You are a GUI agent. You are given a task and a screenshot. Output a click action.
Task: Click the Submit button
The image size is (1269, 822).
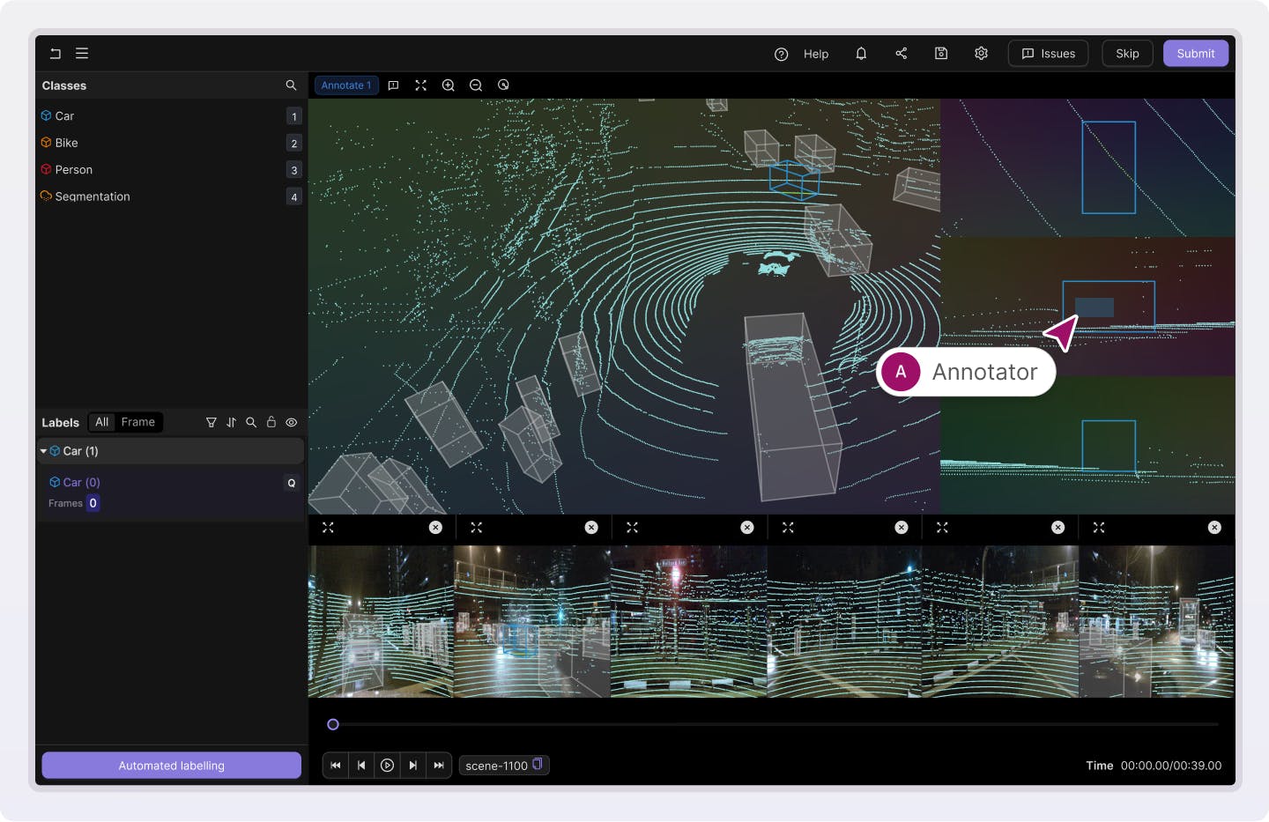[1195, 54]
